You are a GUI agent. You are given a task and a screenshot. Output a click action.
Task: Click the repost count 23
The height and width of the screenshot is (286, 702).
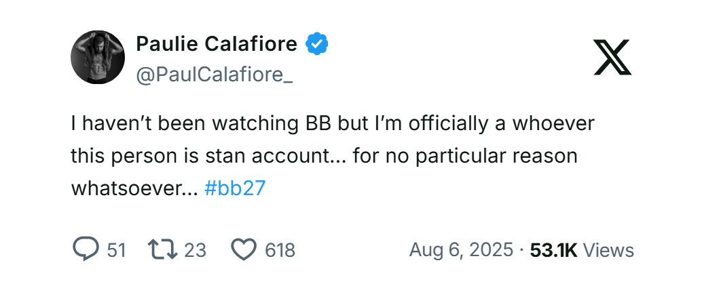click(x=195, y=250)
